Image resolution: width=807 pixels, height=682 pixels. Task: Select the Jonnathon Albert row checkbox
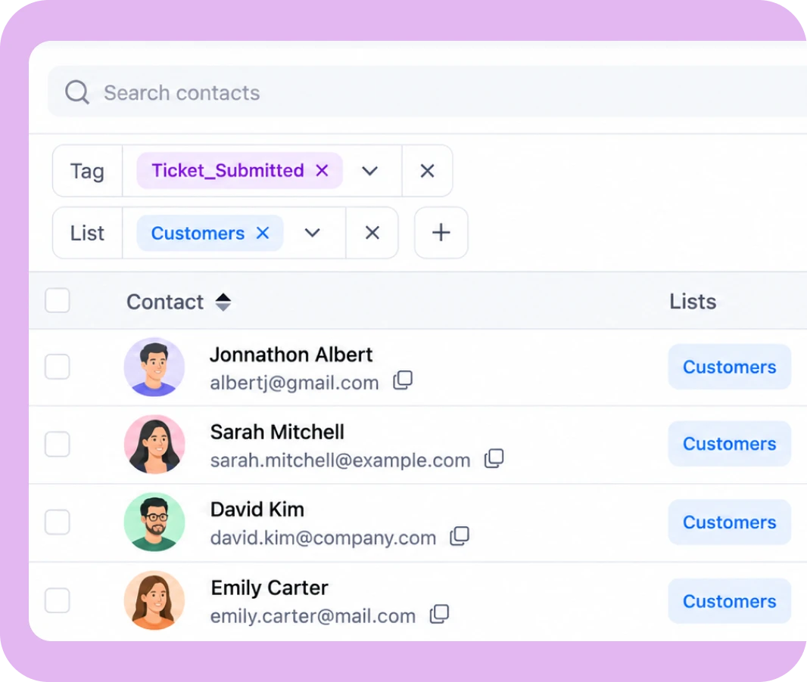click(57, 367)
